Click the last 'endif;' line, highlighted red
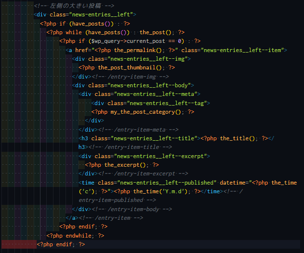 (61, 244)
